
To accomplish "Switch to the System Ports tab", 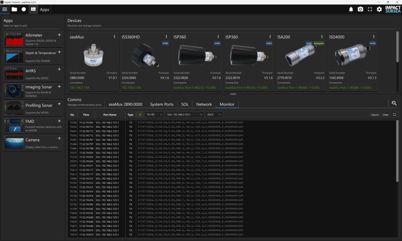I will 162,104.
